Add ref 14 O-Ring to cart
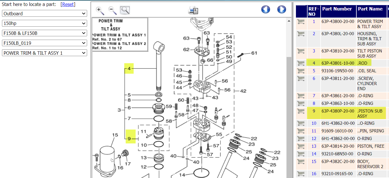 point(301,154)
